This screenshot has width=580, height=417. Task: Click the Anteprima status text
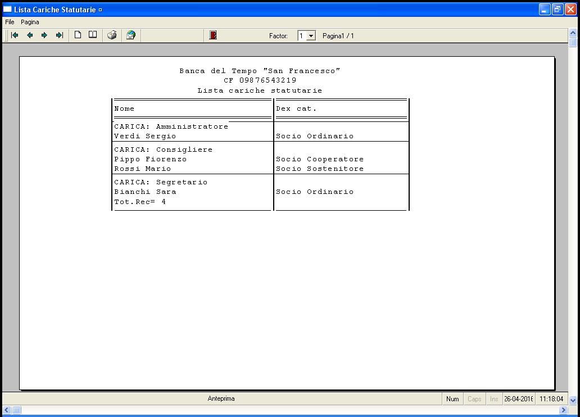[x=221, y=398]
